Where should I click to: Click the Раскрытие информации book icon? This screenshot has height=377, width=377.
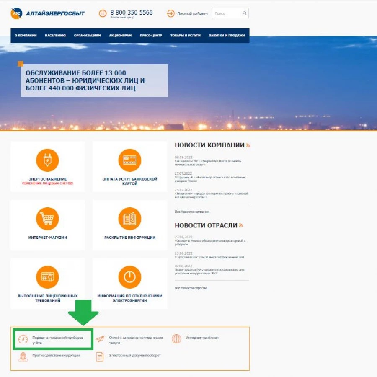(x=129, y=218)
